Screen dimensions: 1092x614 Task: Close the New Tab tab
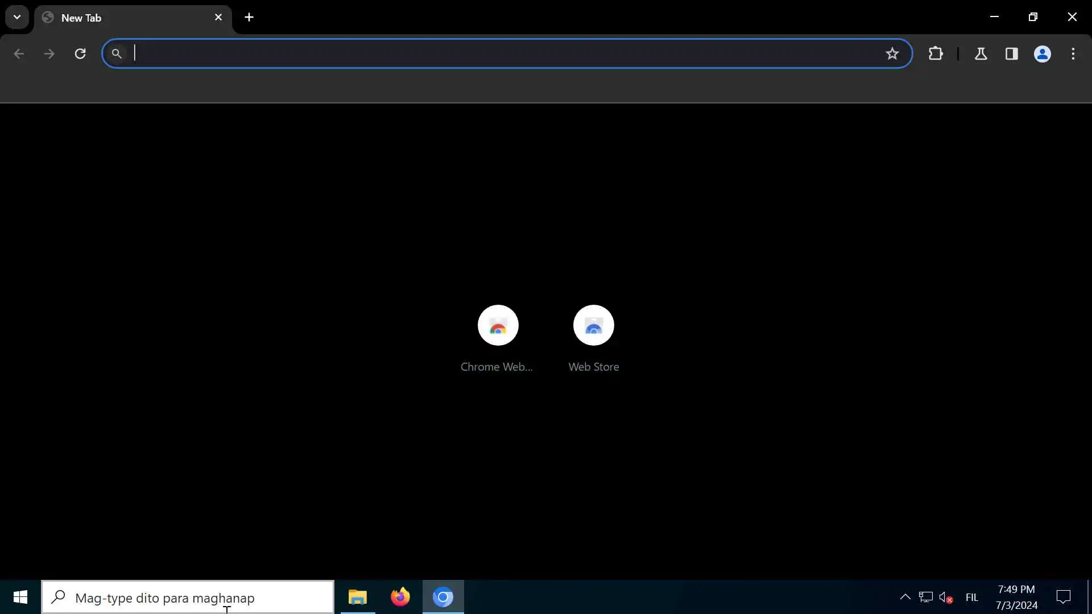click(x=218, y=17)
